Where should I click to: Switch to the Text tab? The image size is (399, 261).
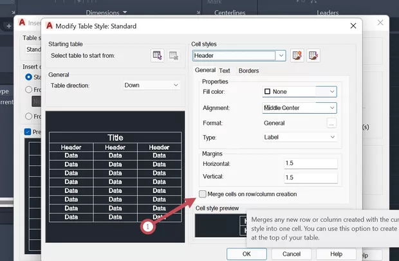(x=224, y=71)
